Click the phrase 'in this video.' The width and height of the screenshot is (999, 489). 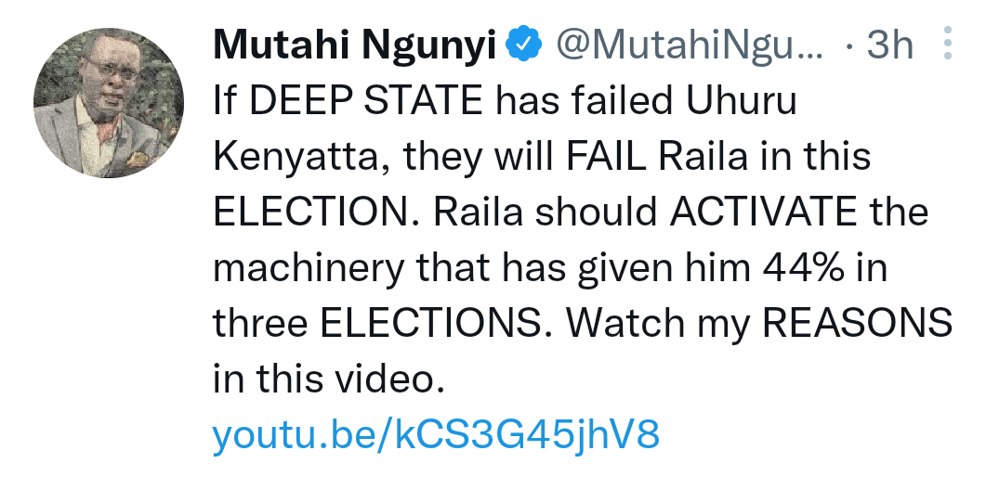pyautogui.click(x=323, y=379)
